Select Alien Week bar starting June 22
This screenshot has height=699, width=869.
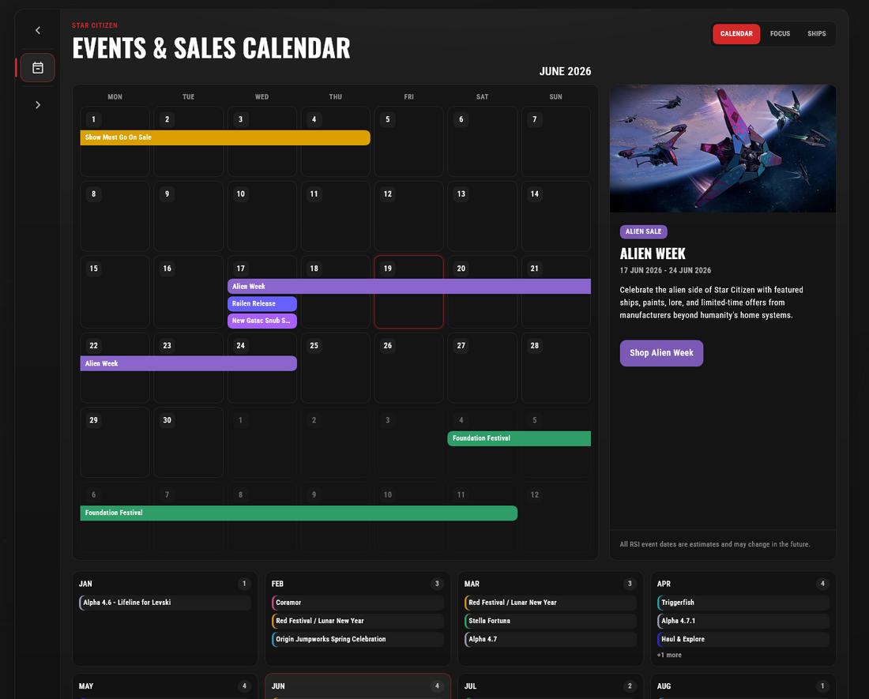click(189, 363)
